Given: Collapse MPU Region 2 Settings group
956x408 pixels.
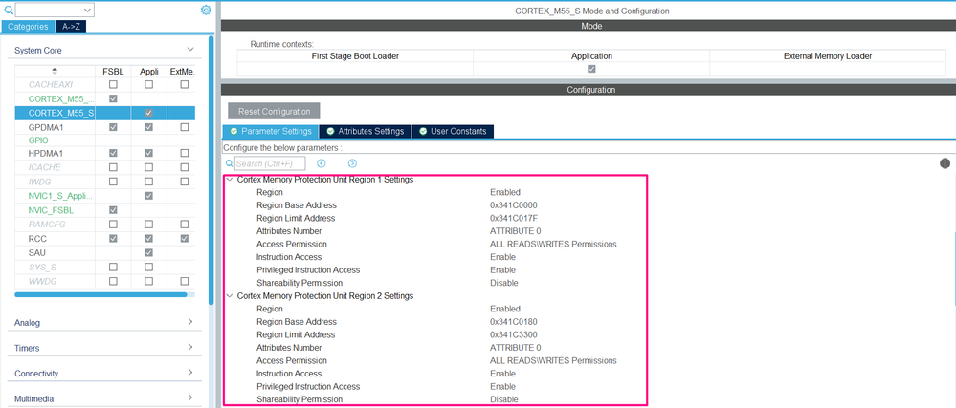Looking at the screenshot, I should pyautogui.click(x=230, y=296).
